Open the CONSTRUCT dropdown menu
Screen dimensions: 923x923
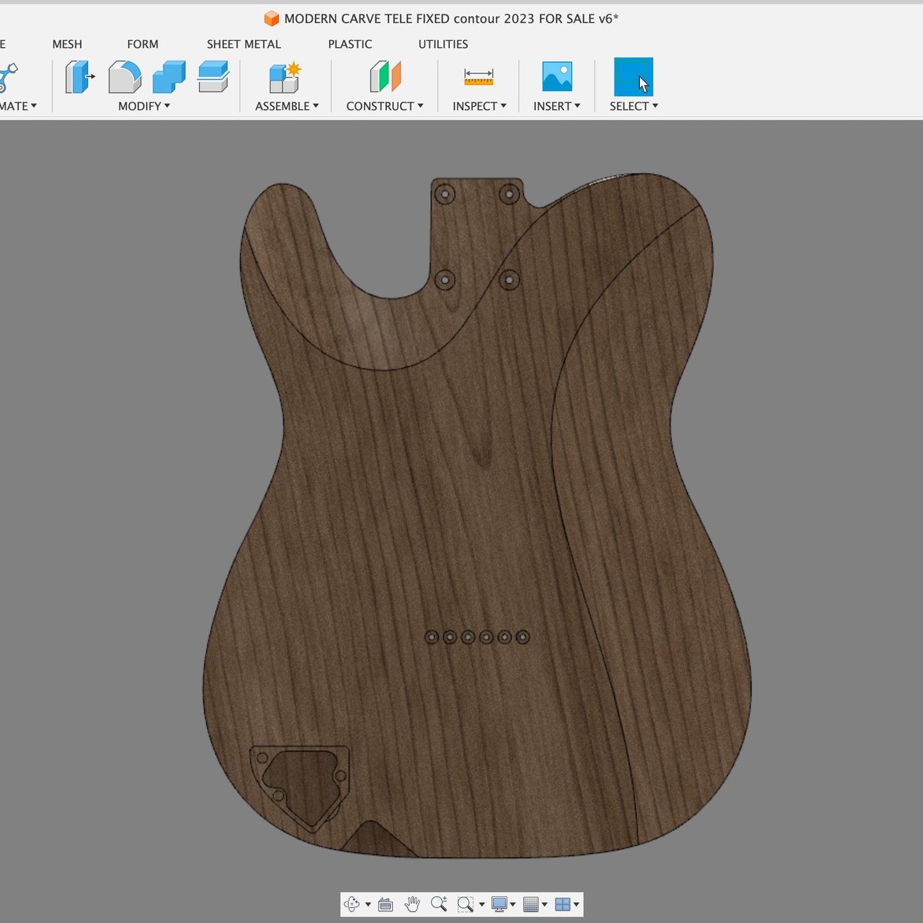click(385, 106)
